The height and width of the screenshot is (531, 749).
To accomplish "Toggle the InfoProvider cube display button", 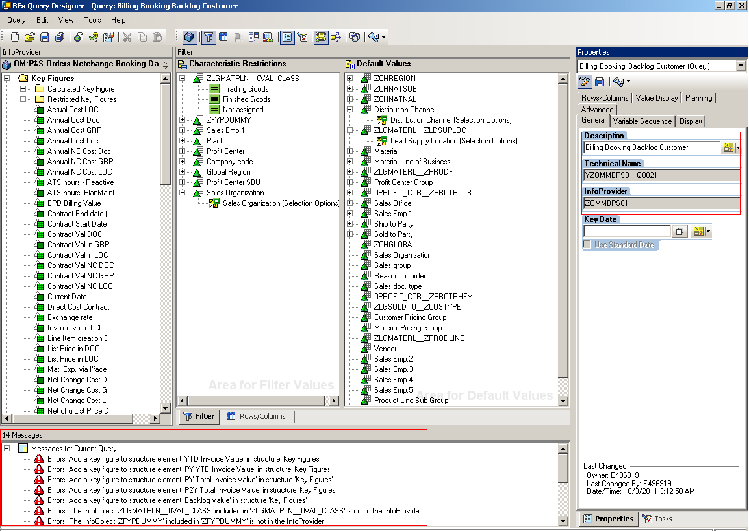I will pyautogui.click(x=189, y=37).
